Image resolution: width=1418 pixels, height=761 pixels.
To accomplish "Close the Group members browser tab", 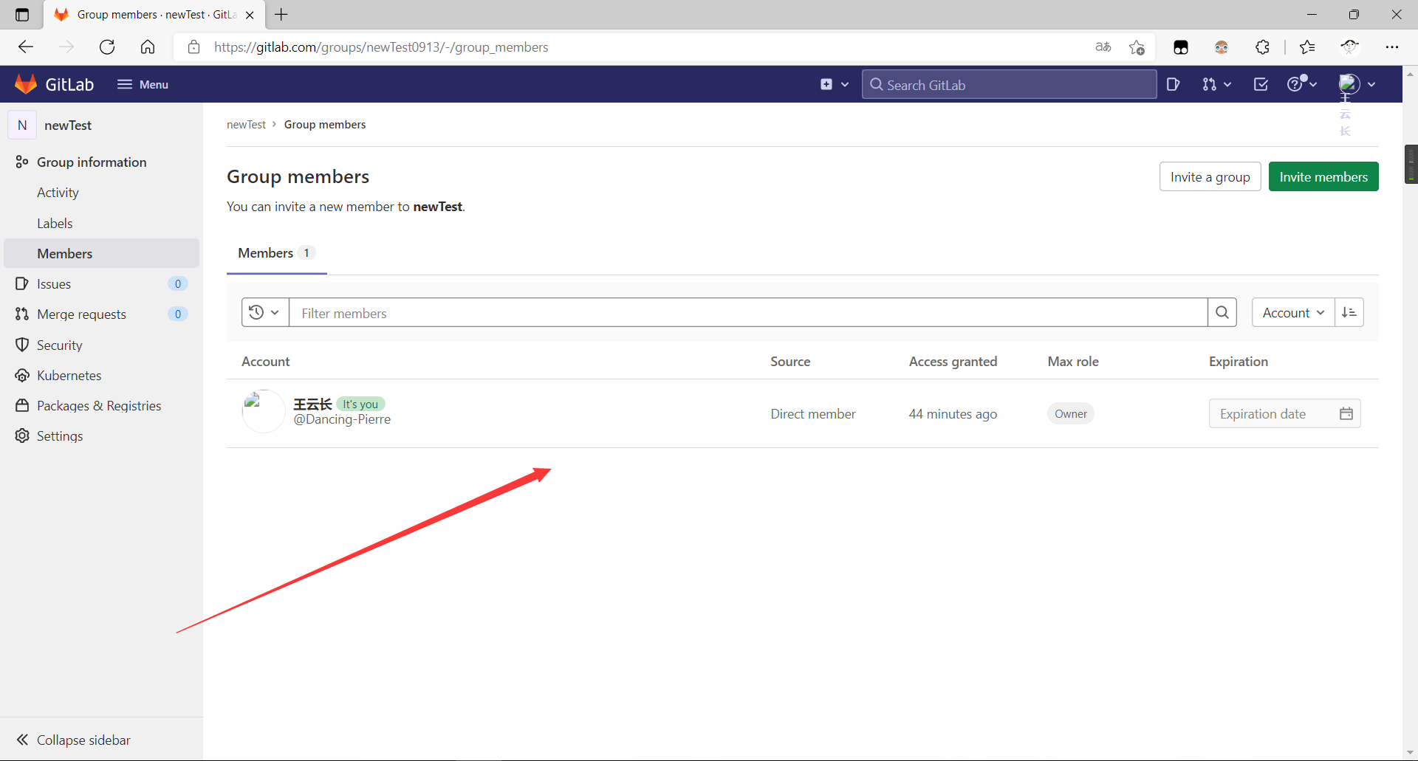I will [x=250, y=15].
